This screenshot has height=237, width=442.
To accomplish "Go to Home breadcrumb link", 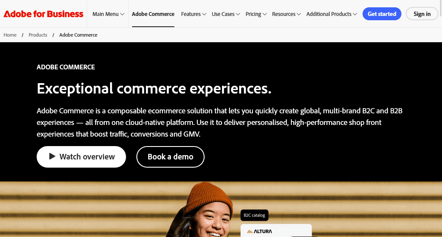I will (10, 35).
